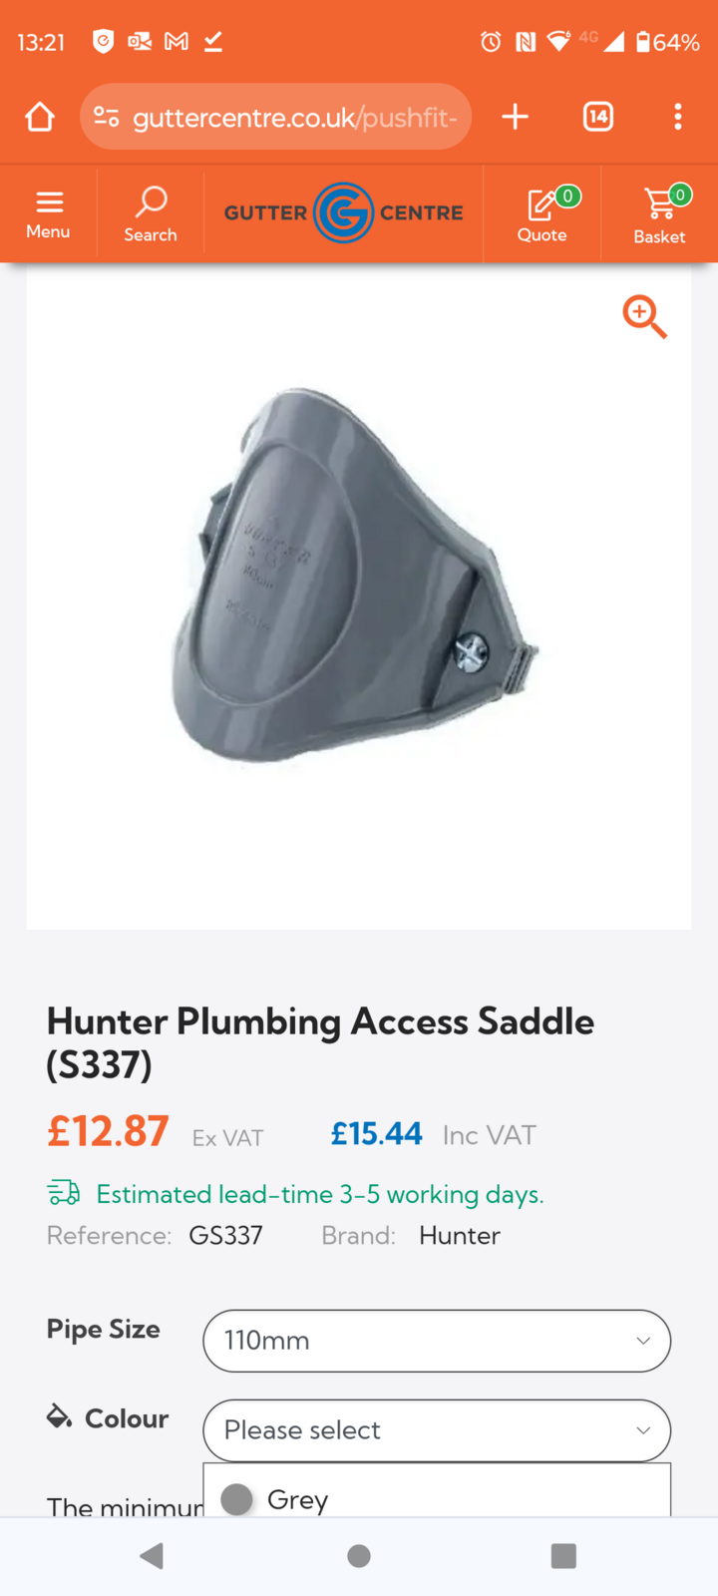Open a new browser tab with plus
This screenshot has width=718, height=1596.
[x=515, y=117]
